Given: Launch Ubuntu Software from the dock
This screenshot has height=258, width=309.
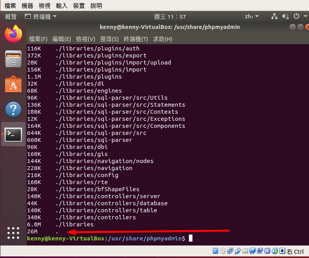Looking at the screenshot, I should pos(13,84).
